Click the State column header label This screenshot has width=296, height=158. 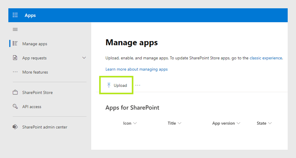click(x=261, y=123)
